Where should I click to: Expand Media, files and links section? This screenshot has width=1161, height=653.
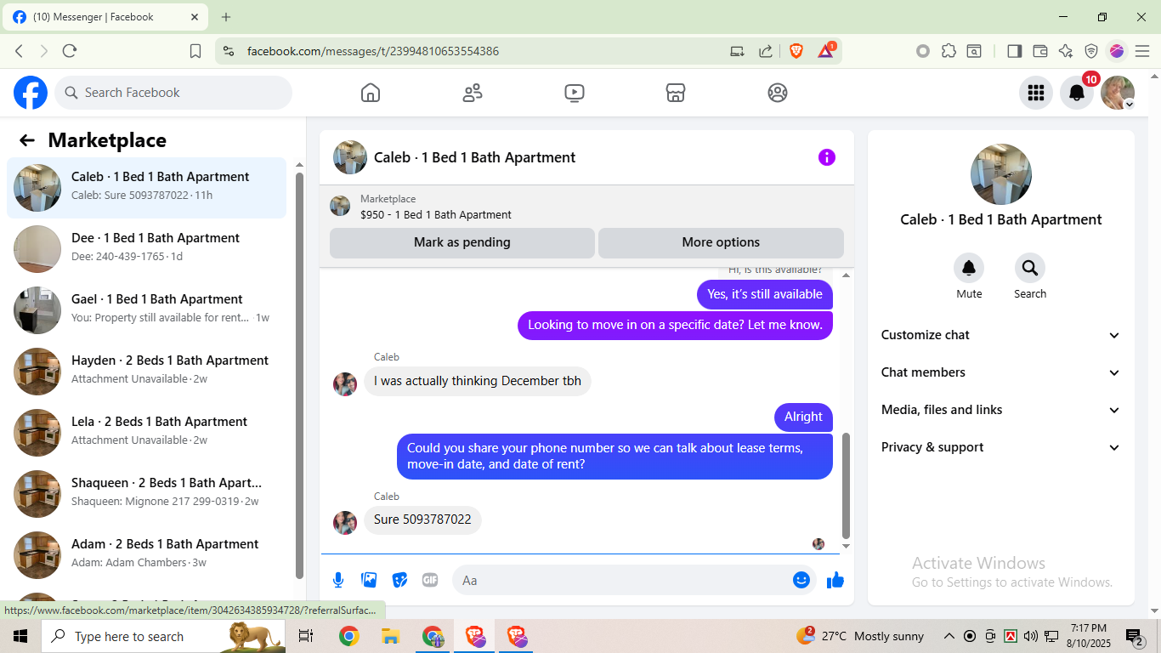[x=1001, y=410]
